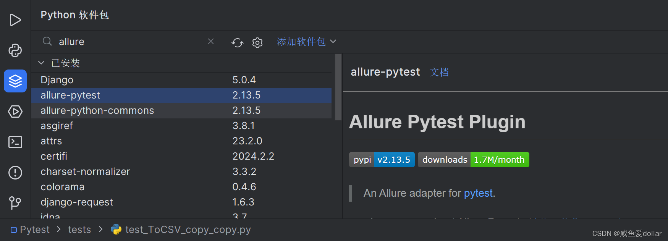Open the 添加软件包 dropdown
This screenshot has height=241, width=668.
(x=306, y=42)
